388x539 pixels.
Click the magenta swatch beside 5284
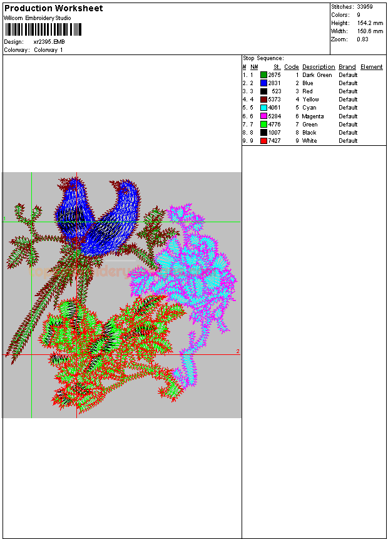pos(263,116)
